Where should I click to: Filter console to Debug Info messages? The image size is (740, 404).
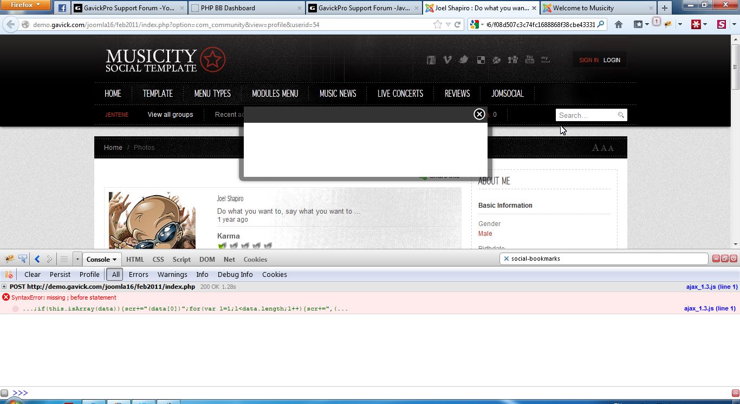pos(235,275)
